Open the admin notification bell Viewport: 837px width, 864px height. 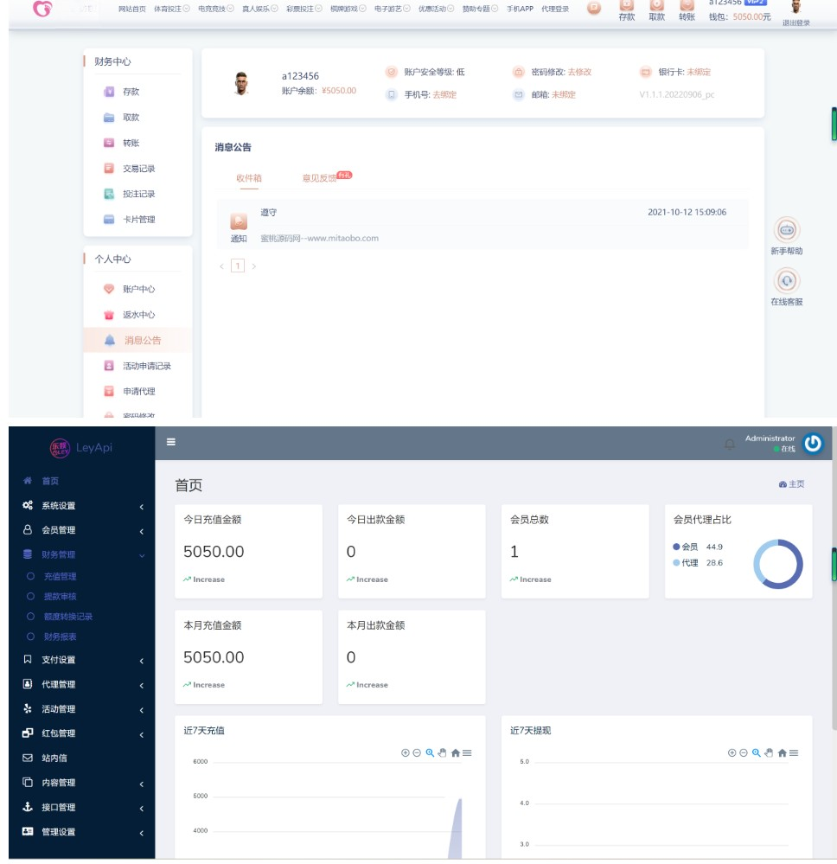tap(729, 445)
